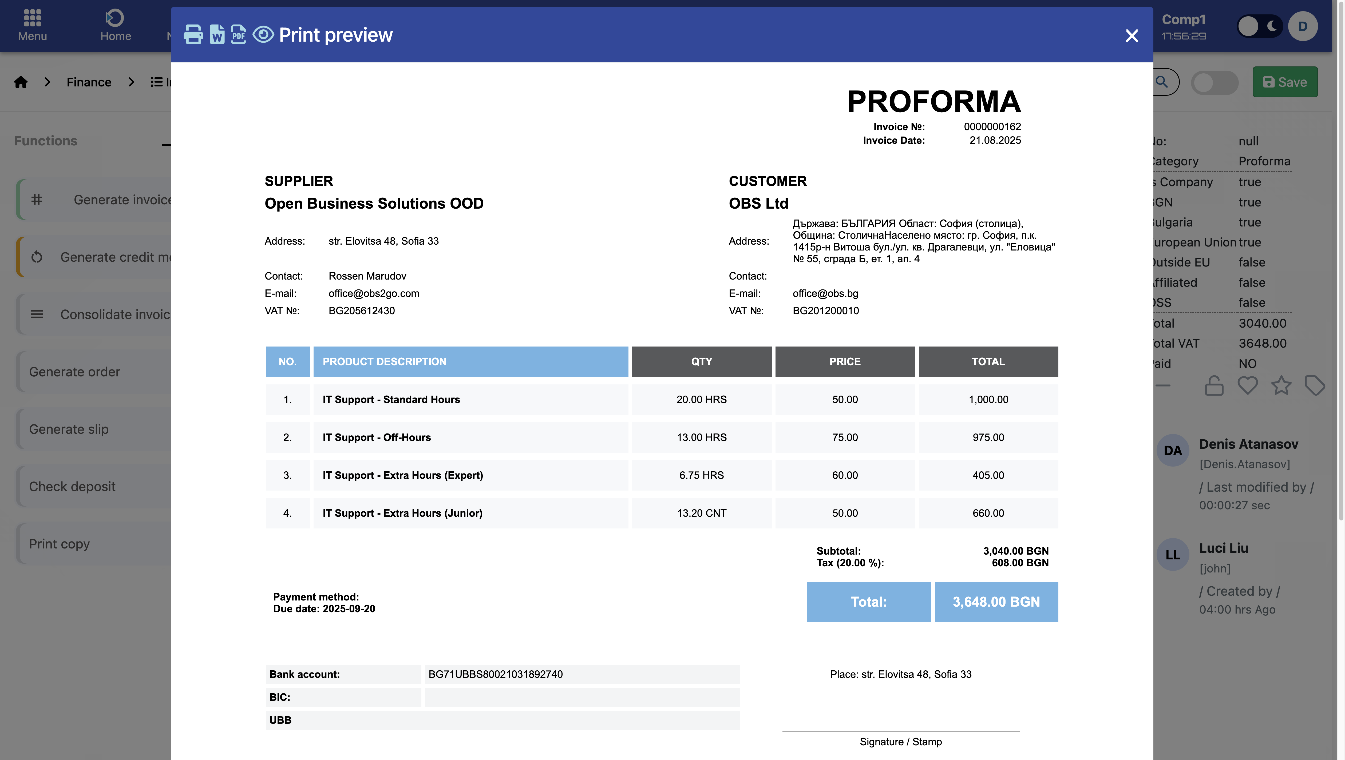Click PRICE column header
Screen dimensions: 1345x760
pyautogui.click(x=845, y=362)
